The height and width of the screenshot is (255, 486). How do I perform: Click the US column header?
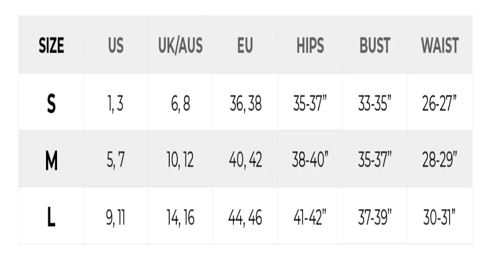116,46
